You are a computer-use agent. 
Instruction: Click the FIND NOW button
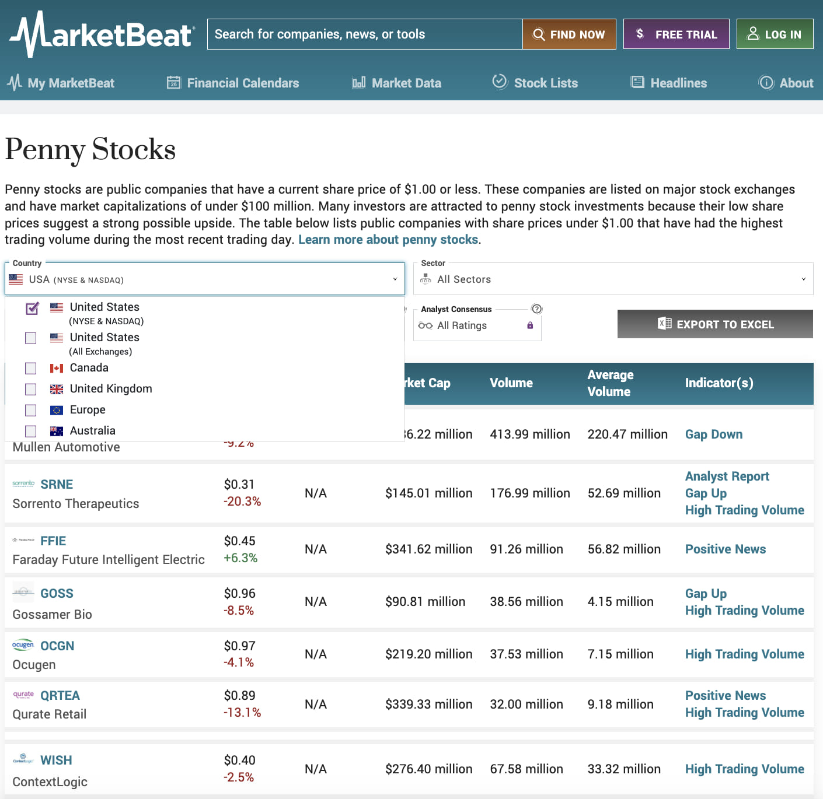(569, 34)
